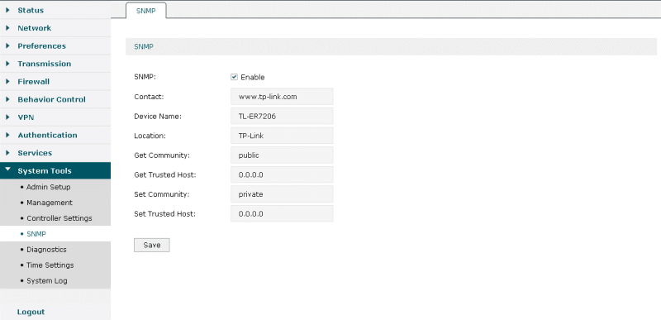Expand the Authentication arrow icon

tap(7, 135)
